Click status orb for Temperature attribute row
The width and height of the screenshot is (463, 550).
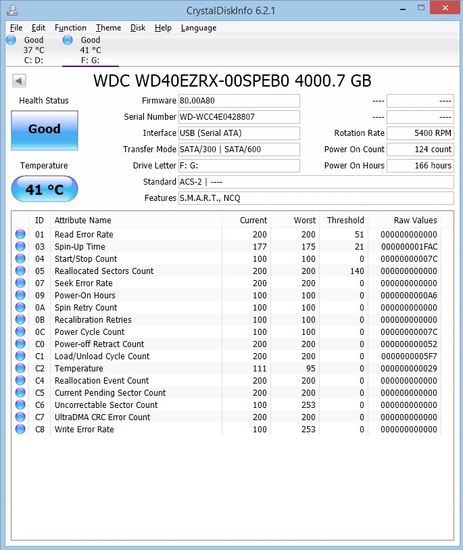click(x=20, y=368)
